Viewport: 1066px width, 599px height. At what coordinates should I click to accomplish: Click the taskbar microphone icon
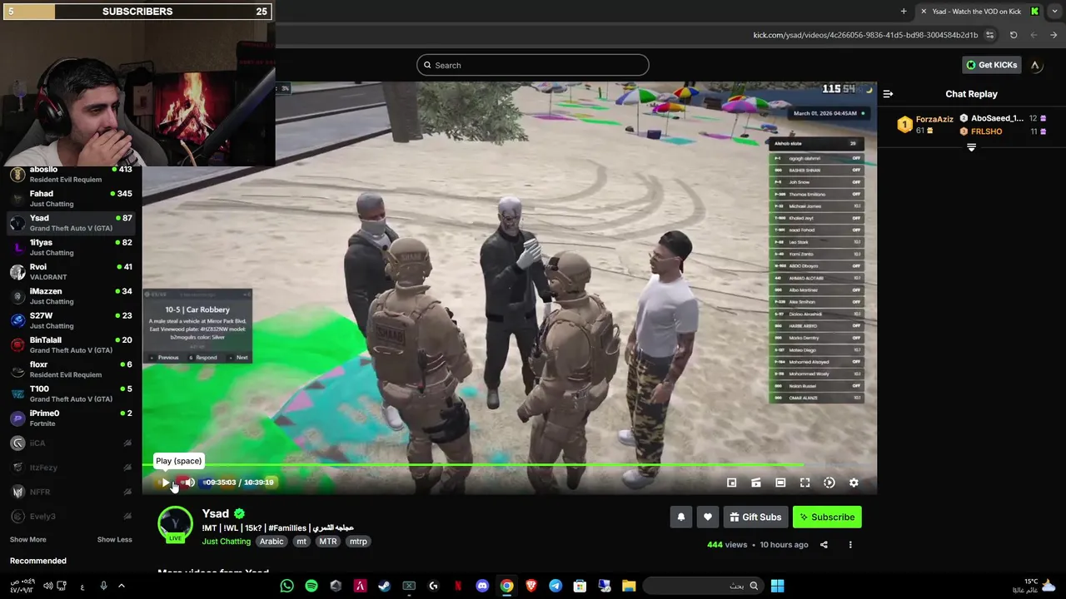[103, 586]
